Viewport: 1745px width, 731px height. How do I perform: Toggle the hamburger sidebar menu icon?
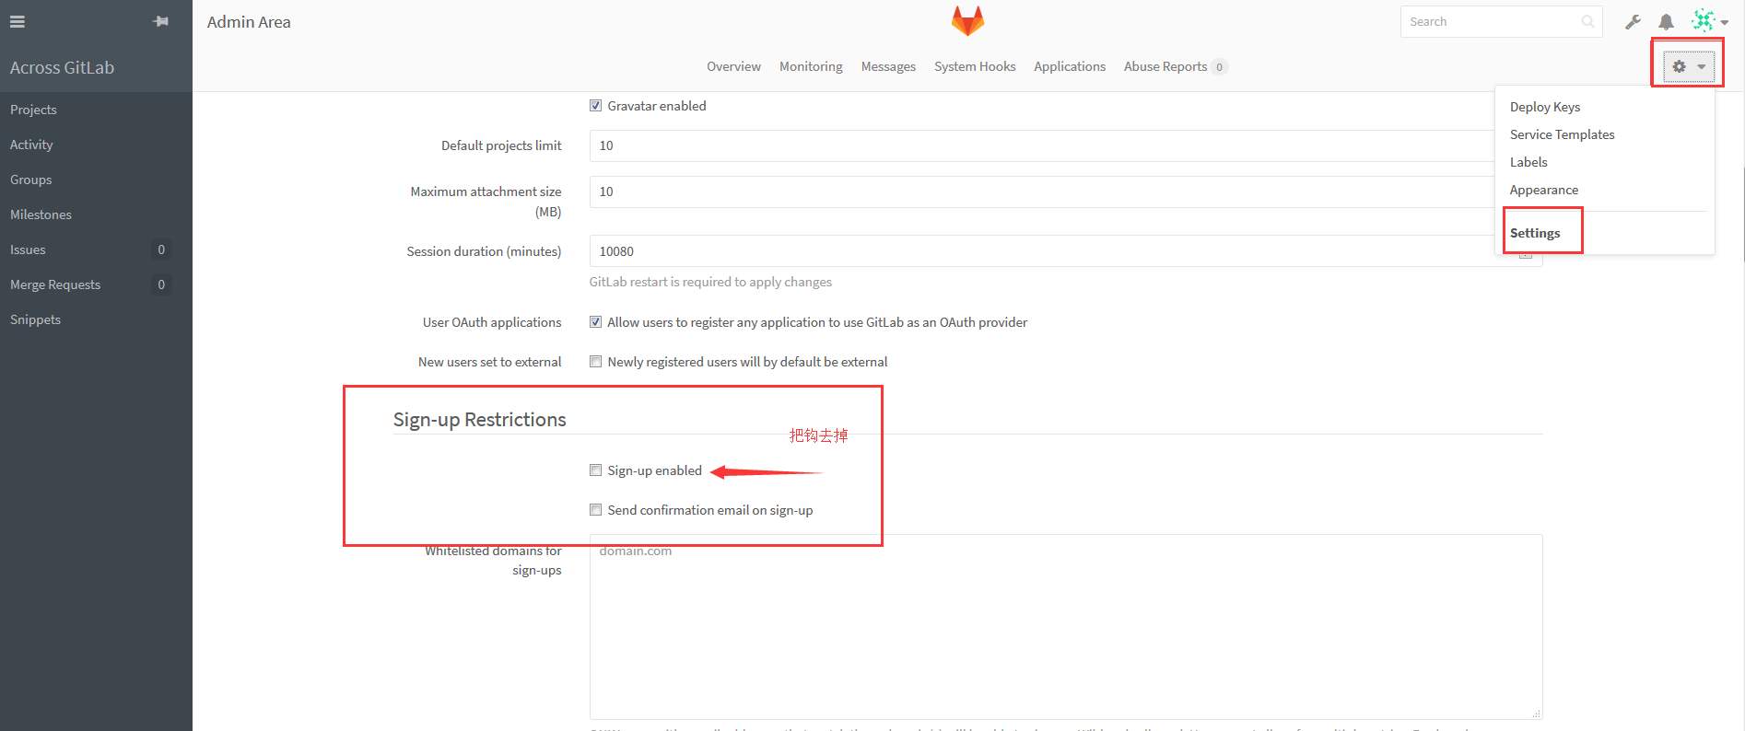pos(18,21)
